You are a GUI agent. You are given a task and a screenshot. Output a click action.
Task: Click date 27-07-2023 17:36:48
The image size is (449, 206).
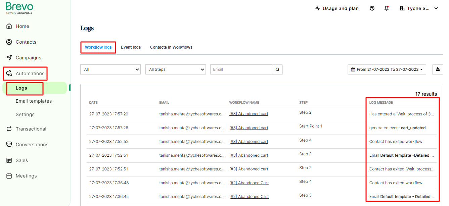pos(108,183)
